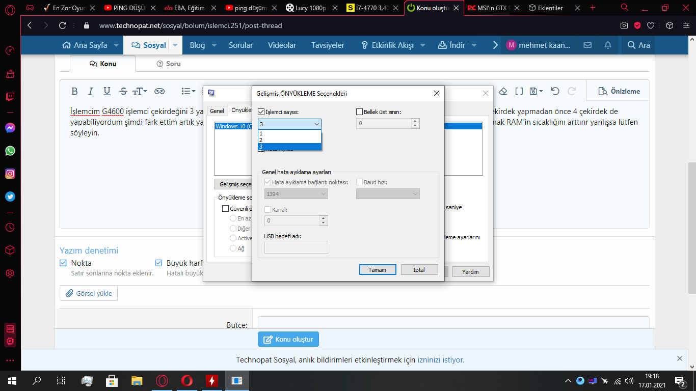Click the Görsel yükle button

89,294
